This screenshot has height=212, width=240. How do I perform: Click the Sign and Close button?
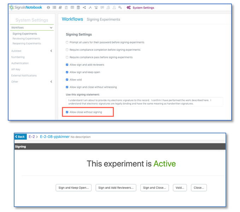click(154, 188)
